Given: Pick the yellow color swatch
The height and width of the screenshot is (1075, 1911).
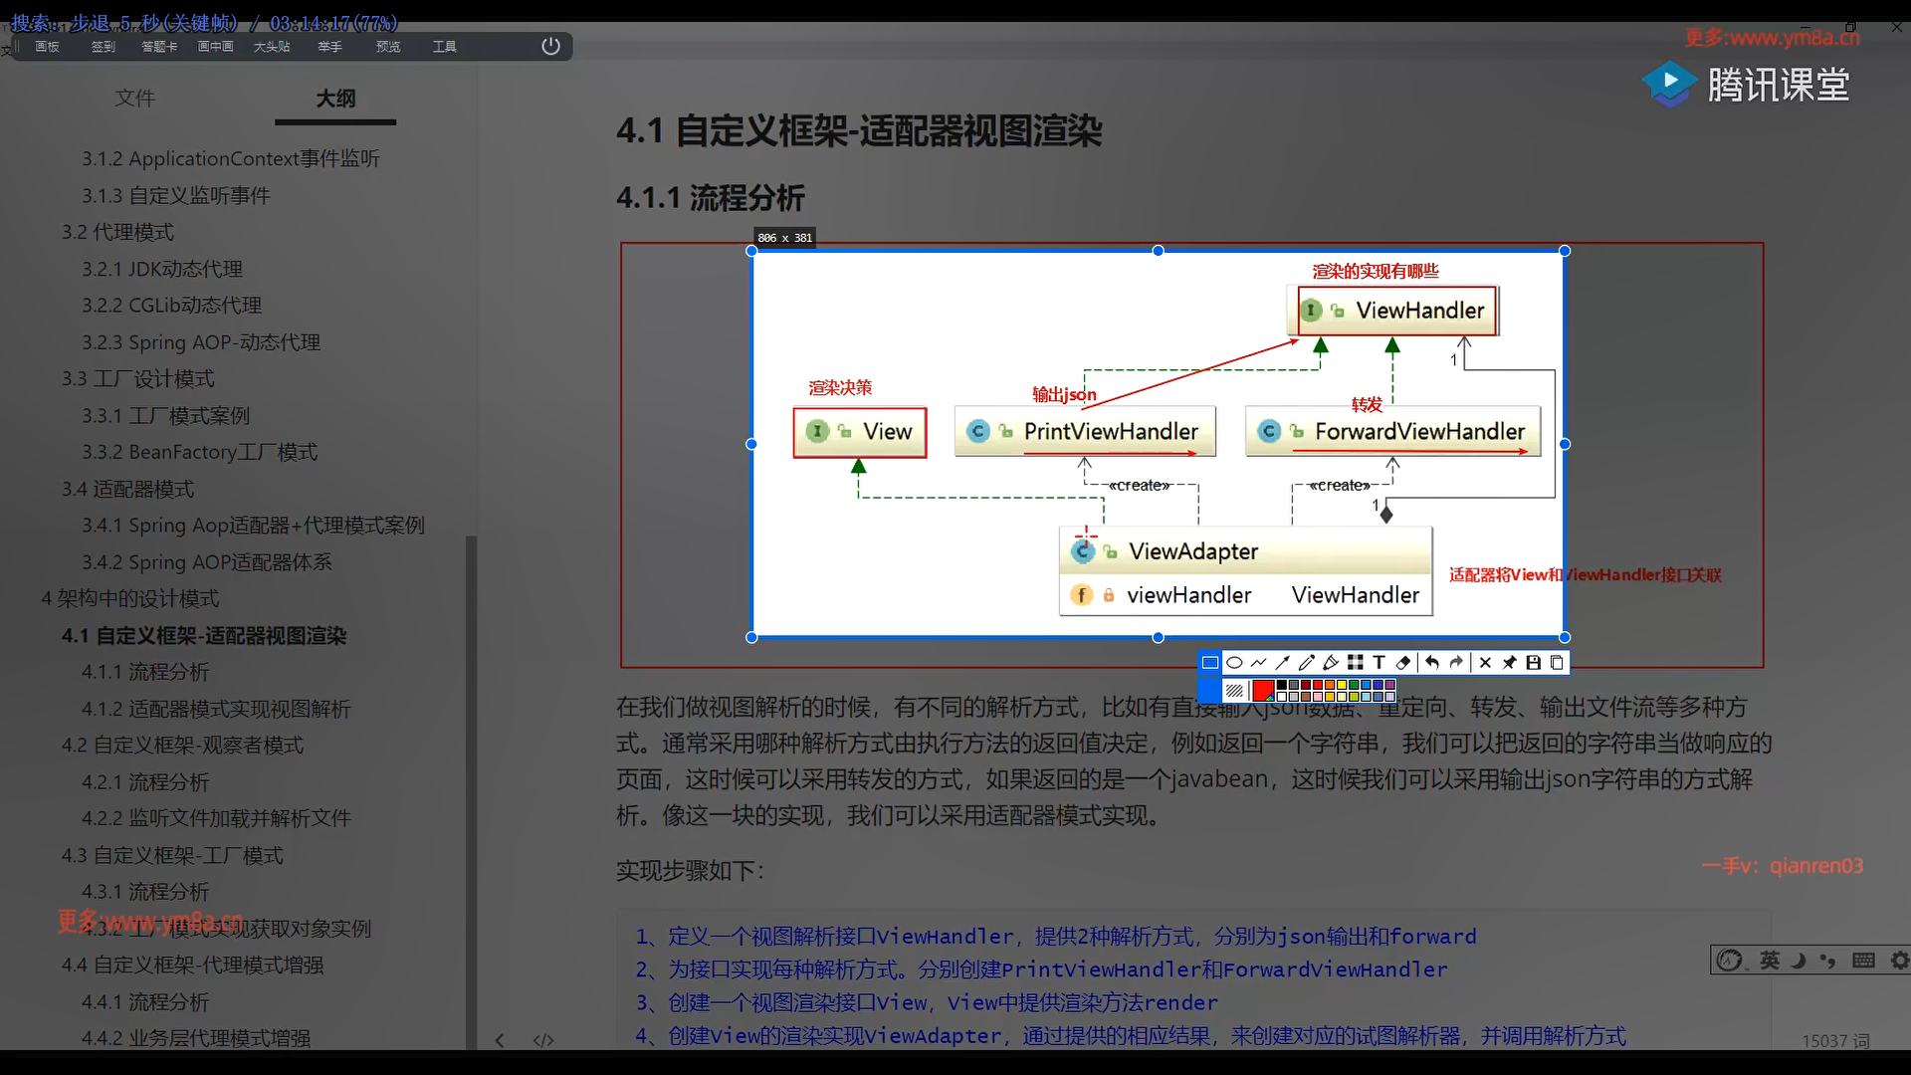Looking at the screenshot, I should pos(1342,685).
